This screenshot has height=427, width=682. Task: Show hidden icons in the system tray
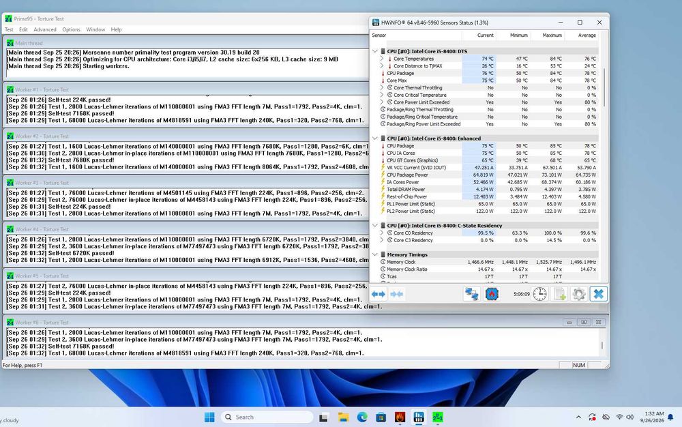pos(578,417)
